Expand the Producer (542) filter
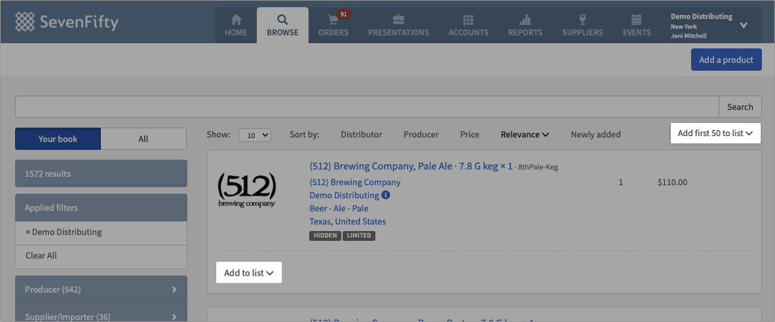 tap(101, 289)
